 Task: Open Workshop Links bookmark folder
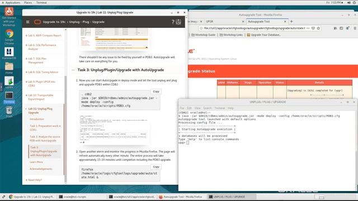[231, 35]
